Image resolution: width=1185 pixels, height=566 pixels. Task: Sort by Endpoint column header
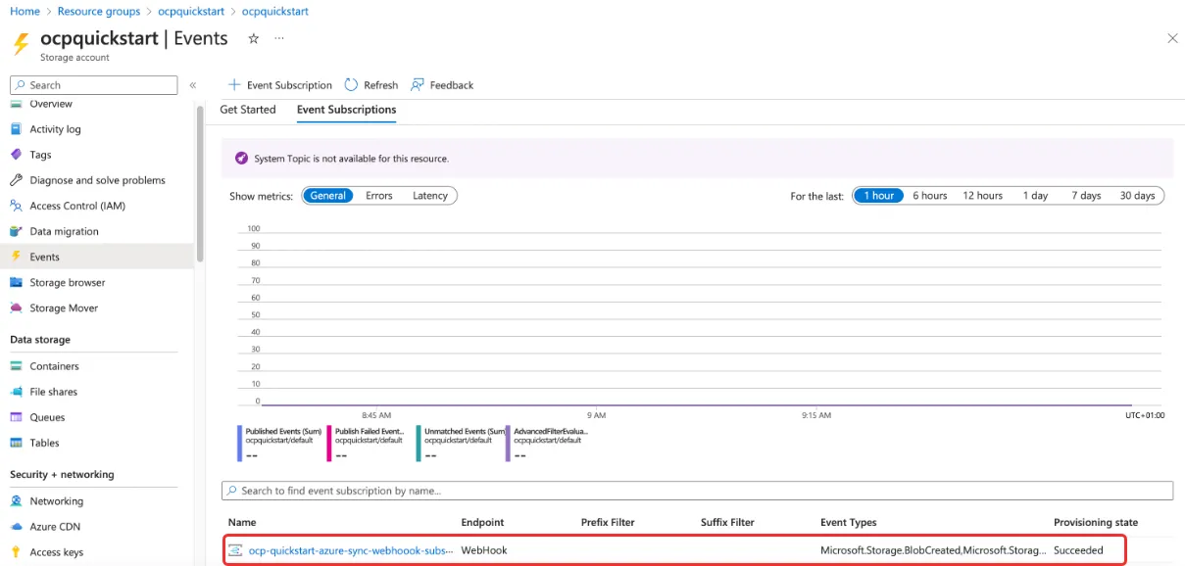coord(483,522)
